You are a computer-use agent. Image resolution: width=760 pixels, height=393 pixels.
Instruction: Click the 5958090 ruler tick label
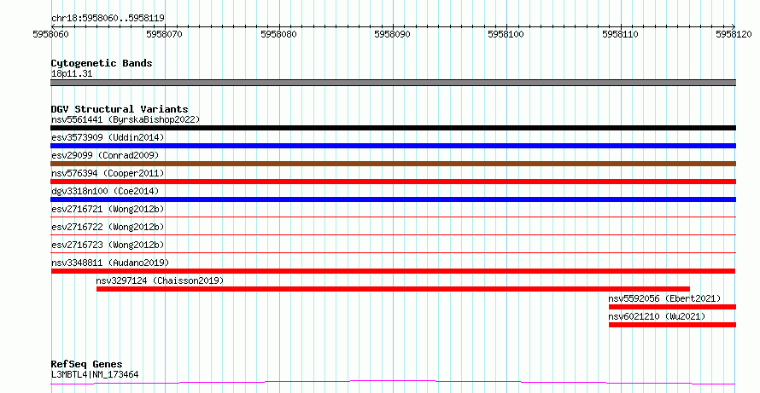(392, 34)
